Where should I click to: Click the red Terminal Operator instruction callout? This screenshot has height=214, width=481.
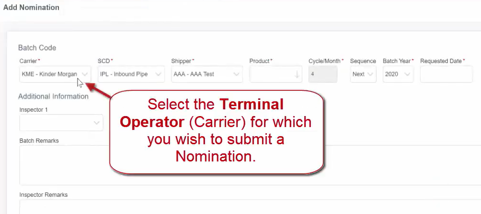pos(216,130)
